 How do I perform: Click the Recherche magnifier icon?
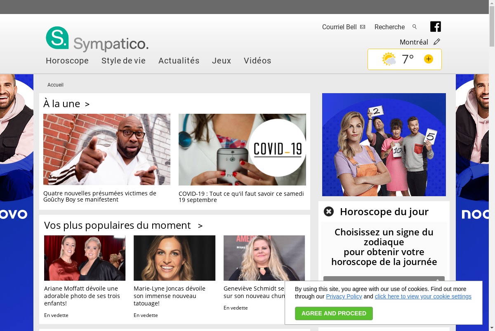415,27
